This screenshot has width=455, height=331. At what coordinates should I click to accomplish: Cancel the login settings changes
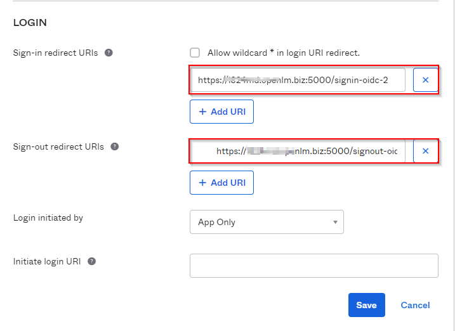click(415, 305)
